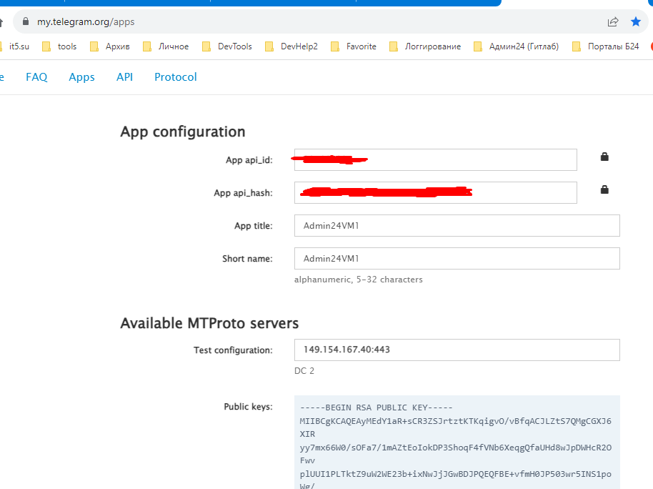This screenshot has height=489, width=653.
Task: Click the App title input field
Action: tap(457, 225)
